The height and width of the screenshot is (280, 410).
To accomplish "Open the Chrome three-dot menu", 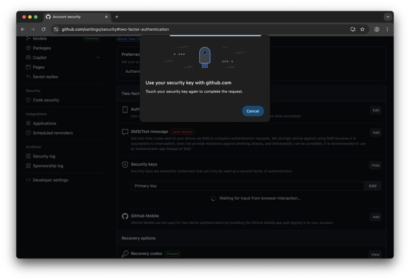I will (387, 29).
